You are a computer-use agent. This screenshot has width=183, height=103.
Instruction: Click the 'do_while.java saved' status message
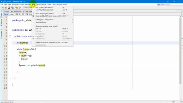[7, 102]
